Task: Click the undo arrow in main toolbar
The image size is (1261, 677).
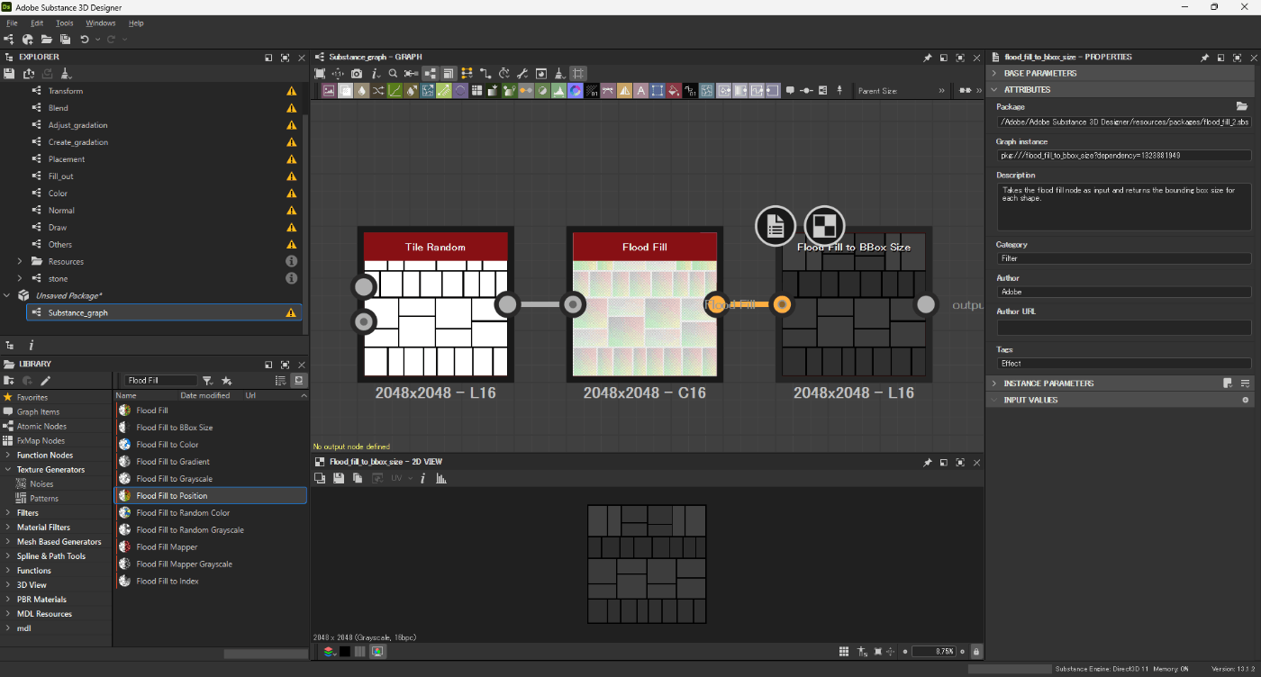Action: coord(85,40)
